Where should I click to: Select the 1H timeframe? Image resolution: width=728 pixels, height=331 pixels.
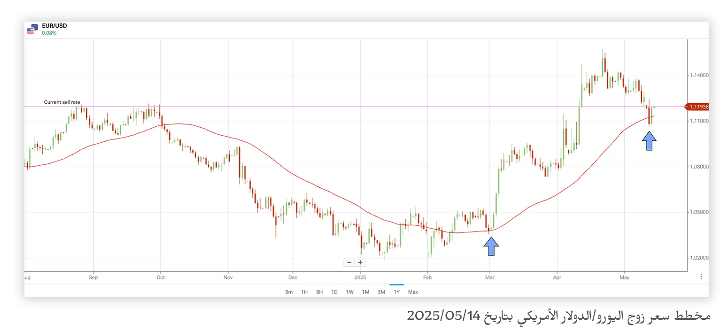(304, 292)
